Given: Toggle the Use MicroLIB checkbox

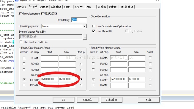Looking at the screenshot, I should pyautogui.click(x=94, y=31).
